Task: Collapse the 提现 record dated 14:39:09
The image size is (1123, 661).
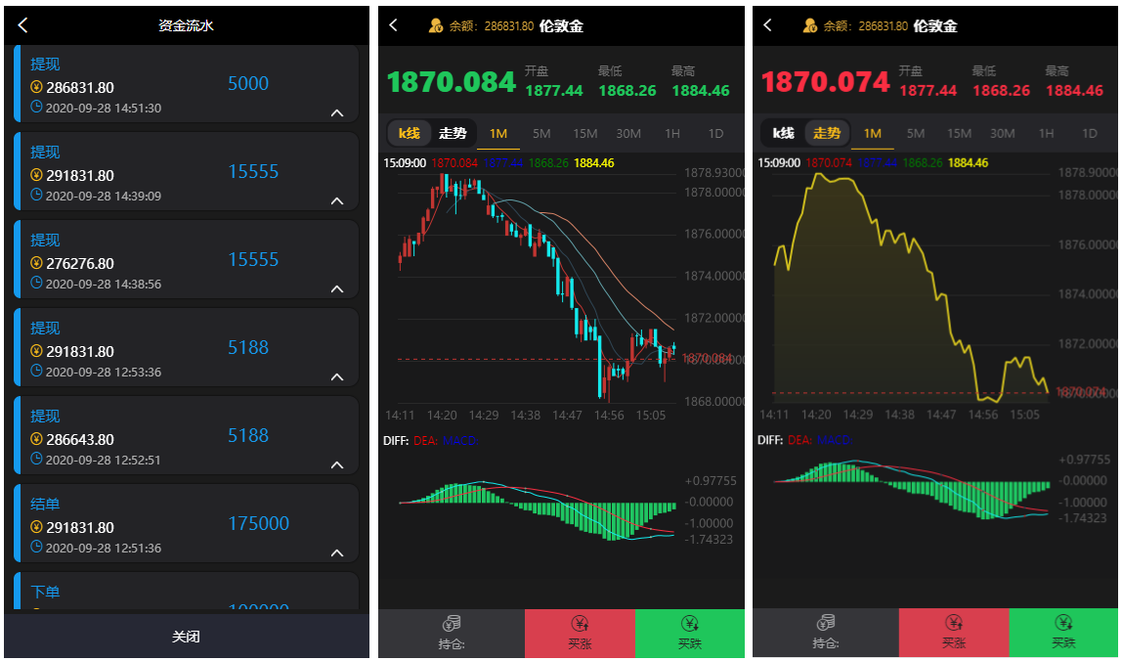Action: pos(337,201)
